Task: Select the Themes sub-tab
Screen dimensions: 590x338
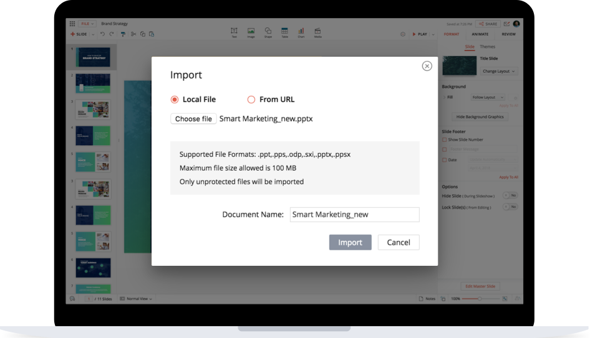Action: click(x=488, y=47)
